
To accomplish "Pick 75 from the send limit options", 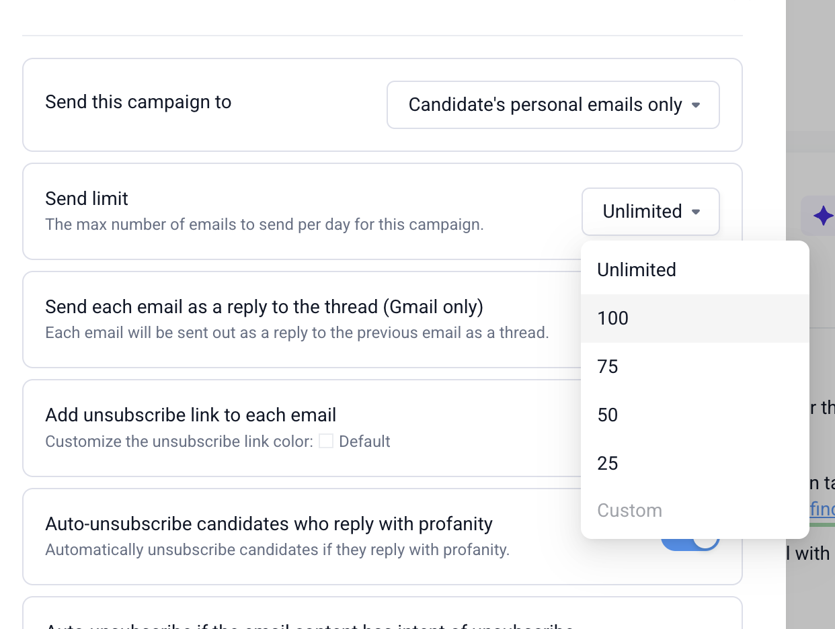I will pyautogui.click(x=608, y=366).
